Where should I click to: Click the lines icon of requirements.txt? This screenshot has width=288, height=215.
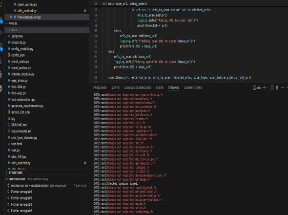(9, 131)
